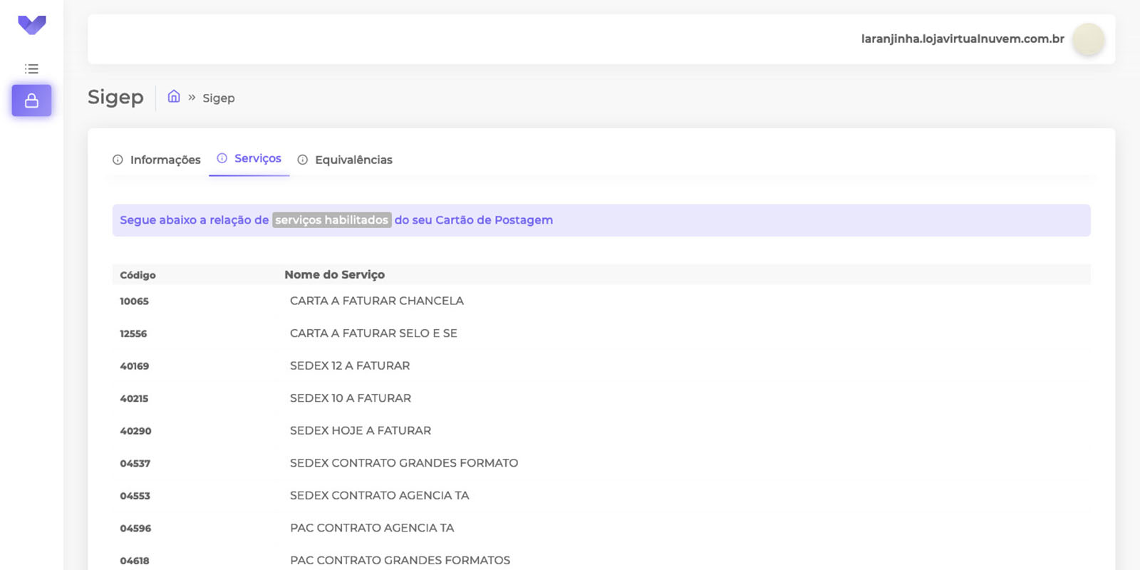The image size is (1140, 570).
Task: Go to home via breadcrumb house icon
Action: 174,96
